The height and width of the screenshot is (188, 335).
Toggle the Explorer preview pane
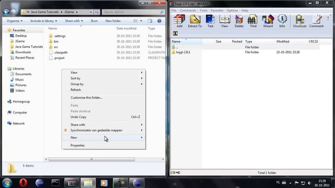[150, 21]
